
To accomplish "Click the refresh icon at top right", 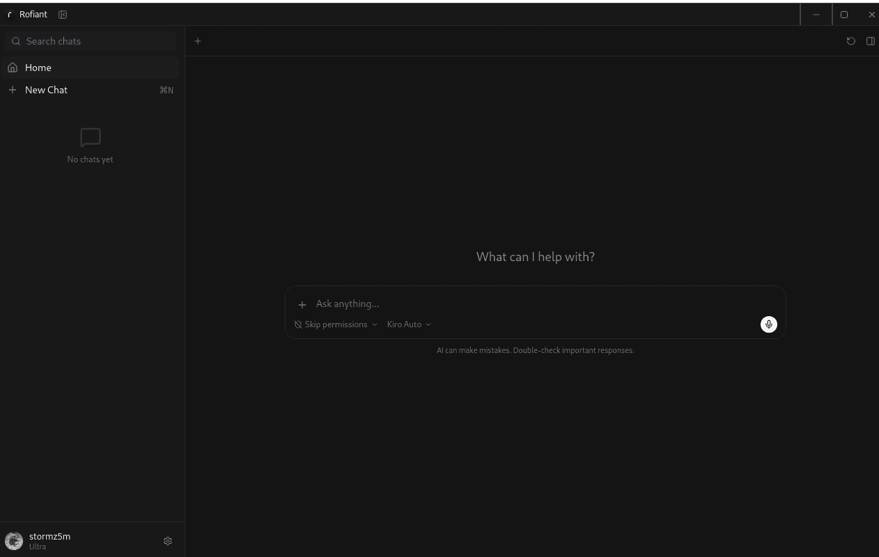I will (x=850, y=41).
